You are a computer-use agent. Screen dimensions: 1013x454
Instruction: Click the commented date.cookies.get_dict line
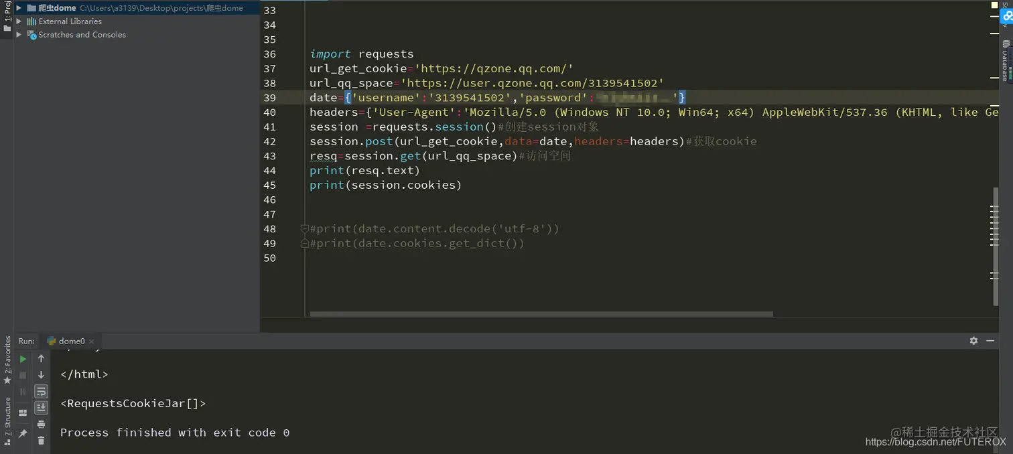(417, 244)
